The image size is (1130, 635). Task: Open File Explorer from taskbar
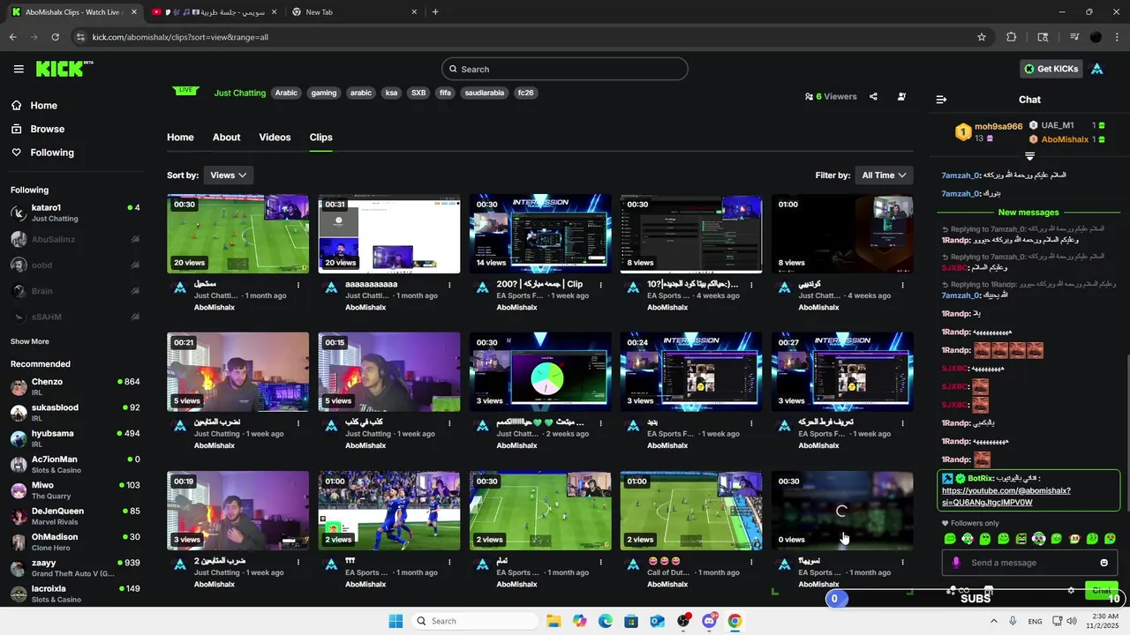pyautogui.click(x=553, y=621)
